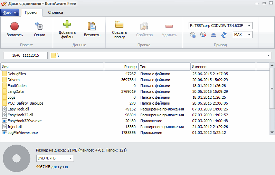Click Добавить файлы green plus icon

pos(67,24)
